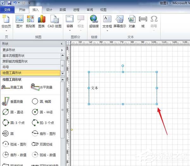
Task: Select the concentric 圆 shape
Action: pyautogui.click(x=8, y=133)
